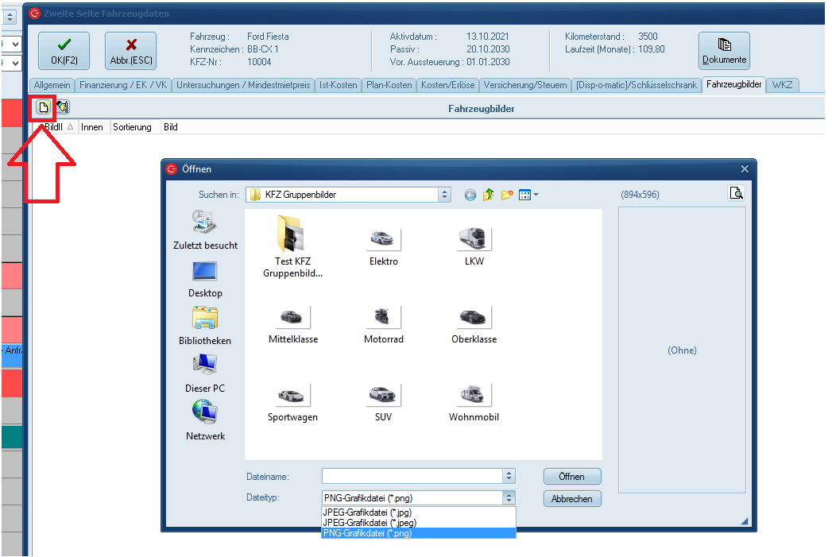This screenshot has height=557, width=832.
Task: Click the Abbrechen button
Action: [x=572, y=499]
